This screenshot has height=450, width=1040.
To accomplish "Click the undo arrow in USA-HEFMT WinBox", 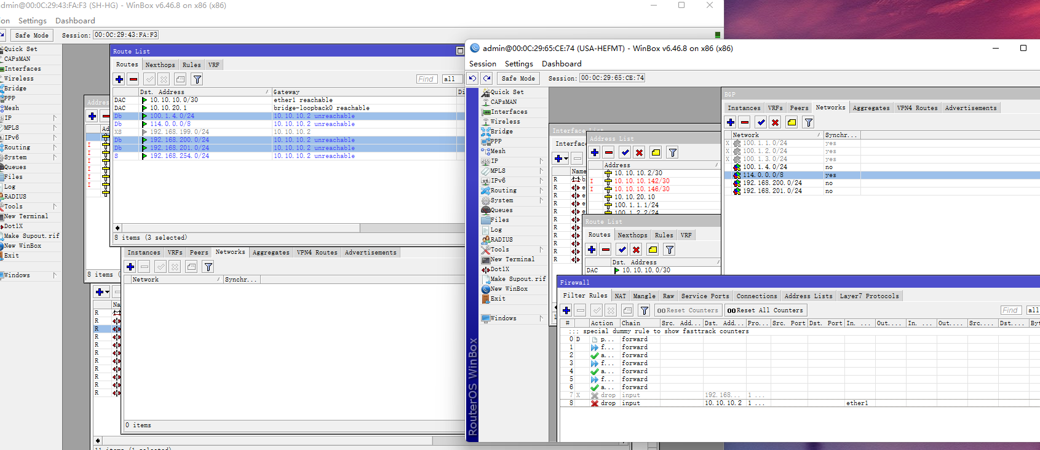I will click(472, 78).
